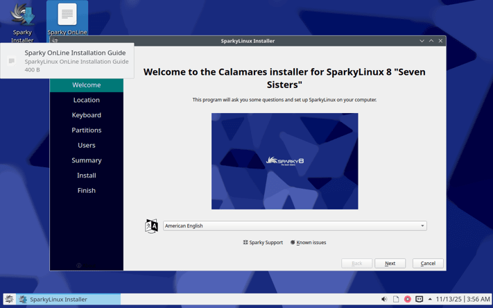
Task: Open the Sparky Support link
Action: pos(263,243)
